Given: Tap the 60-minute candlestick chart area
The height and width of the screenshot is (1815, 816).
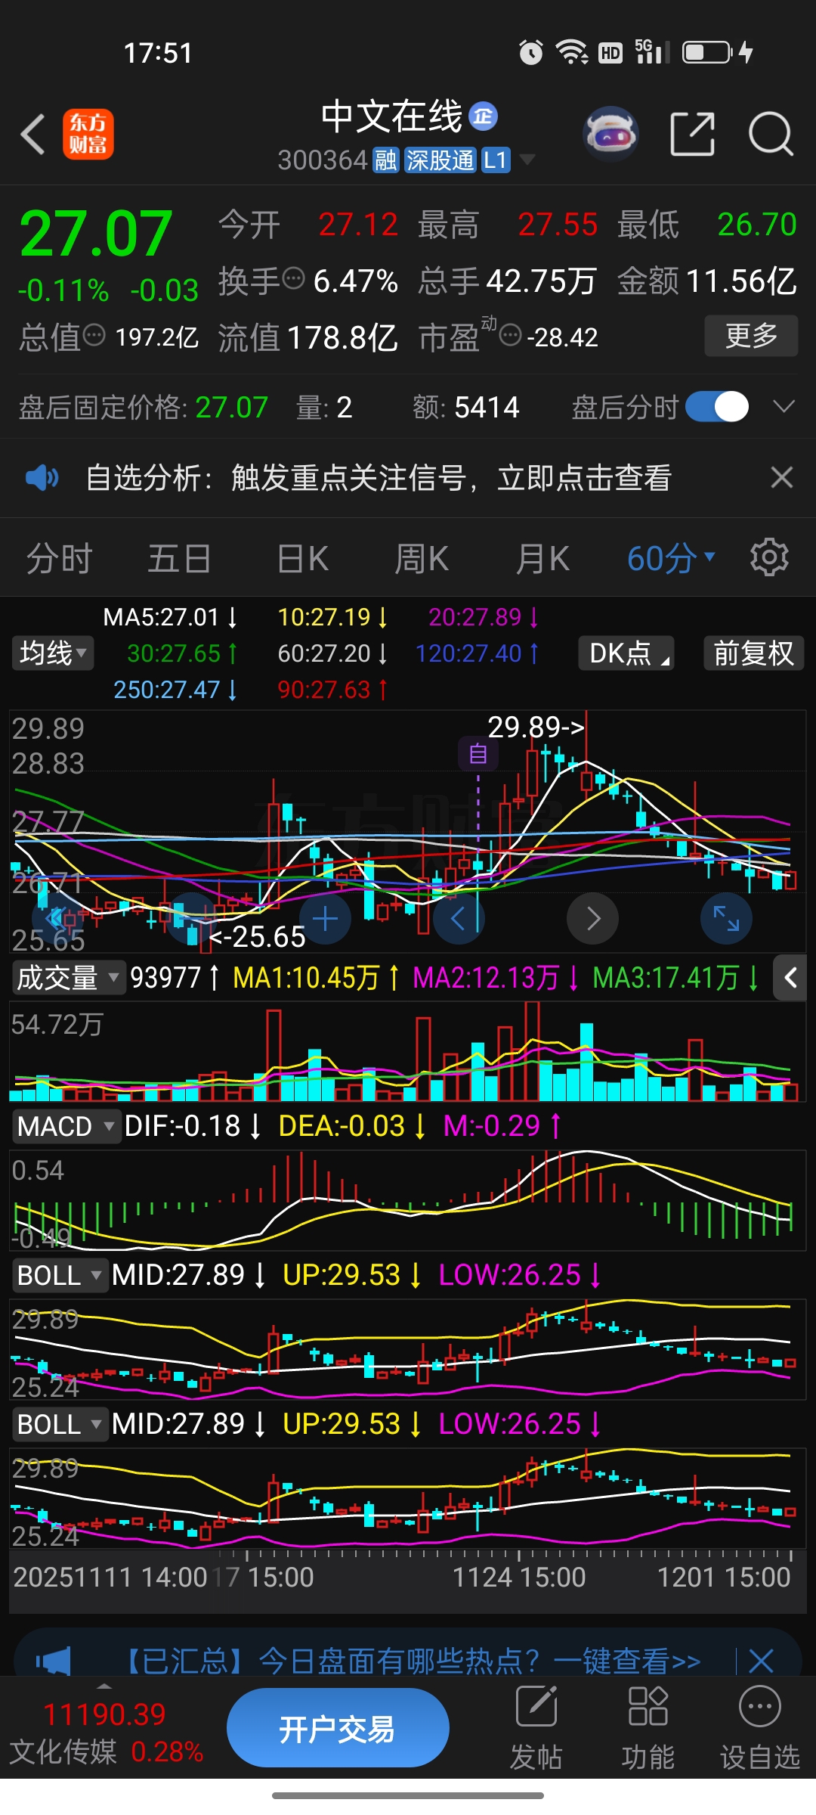Looking at the screenshot, I should (x=408, y=830).
